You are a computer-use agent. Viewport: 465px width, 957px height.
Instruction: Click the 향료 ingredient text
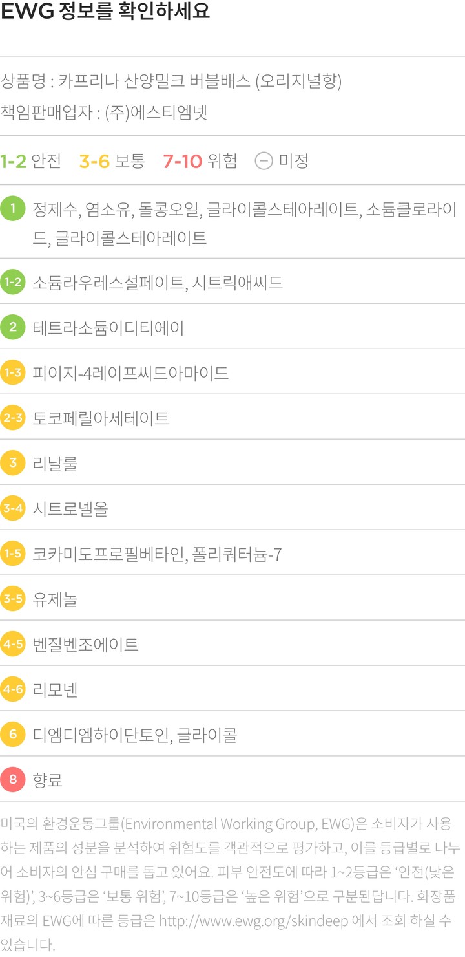(x=47, y=780)
